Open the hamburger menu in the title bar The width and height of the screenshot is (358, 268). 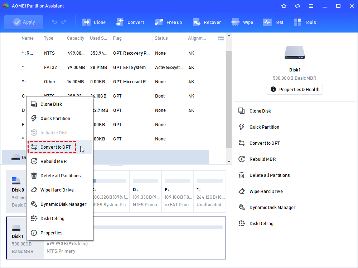pos(311,6)
